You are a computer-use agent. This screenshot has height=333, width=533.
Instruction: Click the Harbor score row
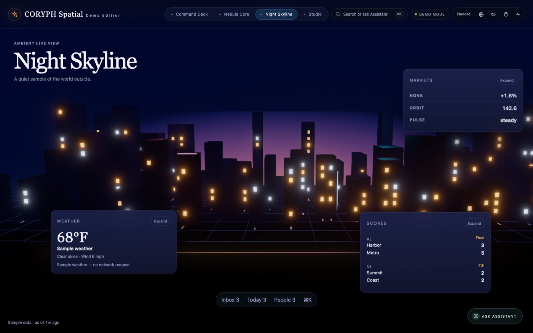[x=425, y=245]
